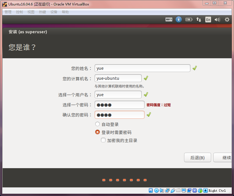Click the VirtualBox title bar app icon
This screenshot has height=196, width=234.
pos(5,4)
